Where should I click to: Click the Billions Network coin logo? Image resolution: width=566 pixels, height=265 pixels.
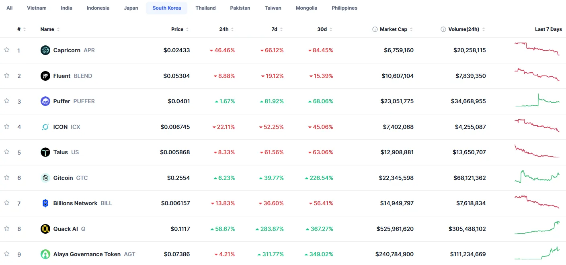45,203
